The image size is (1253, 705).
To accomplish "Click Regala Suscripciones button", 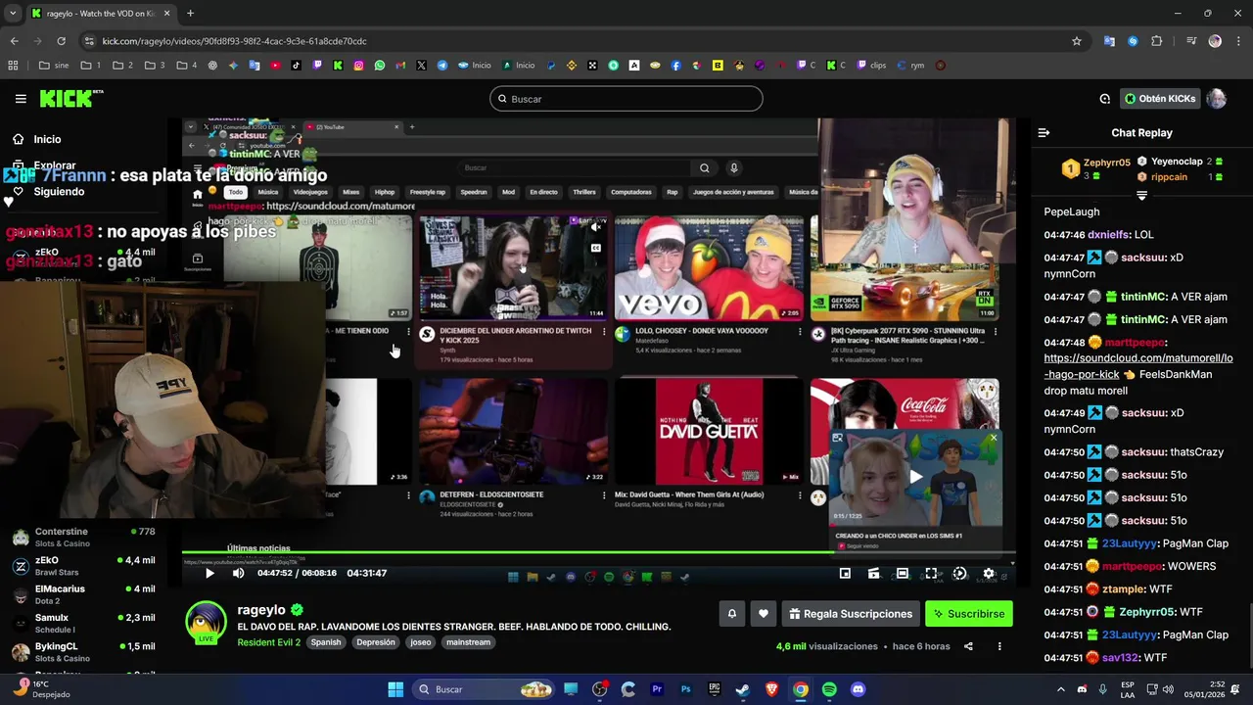I will (851, 614).
